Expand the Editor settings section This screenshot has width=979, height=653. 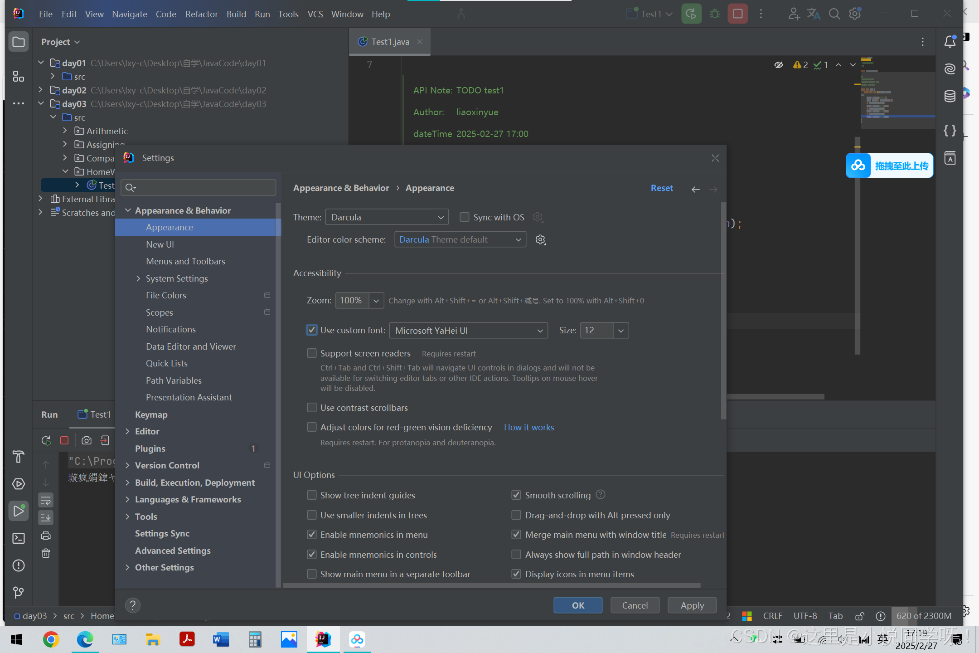(128, 431)
